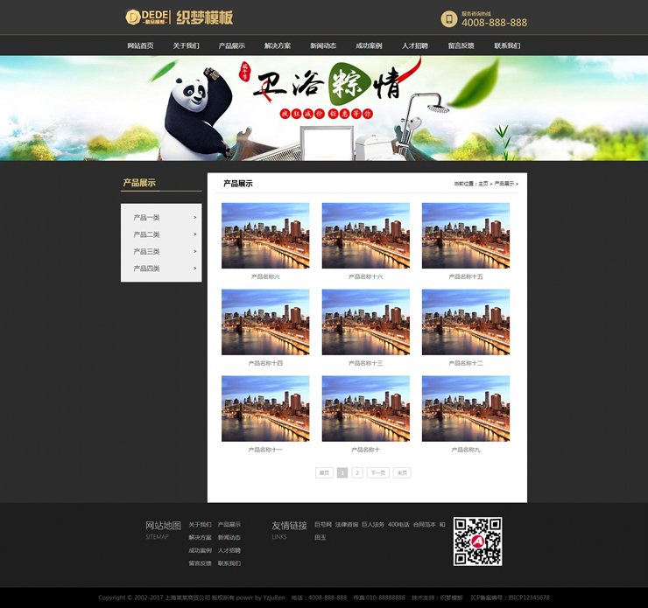Click the phone hotline icon
This screenshot has height=608, width=648.
pos(448,18)
